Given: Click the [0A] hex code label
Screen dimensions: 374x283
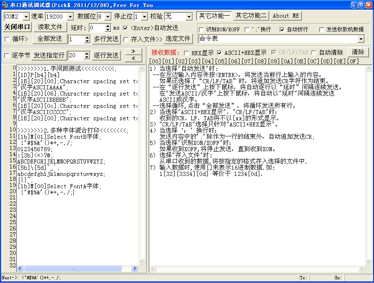Looking at the screenshot, I should pyautogui.click(x=287, y=61).
